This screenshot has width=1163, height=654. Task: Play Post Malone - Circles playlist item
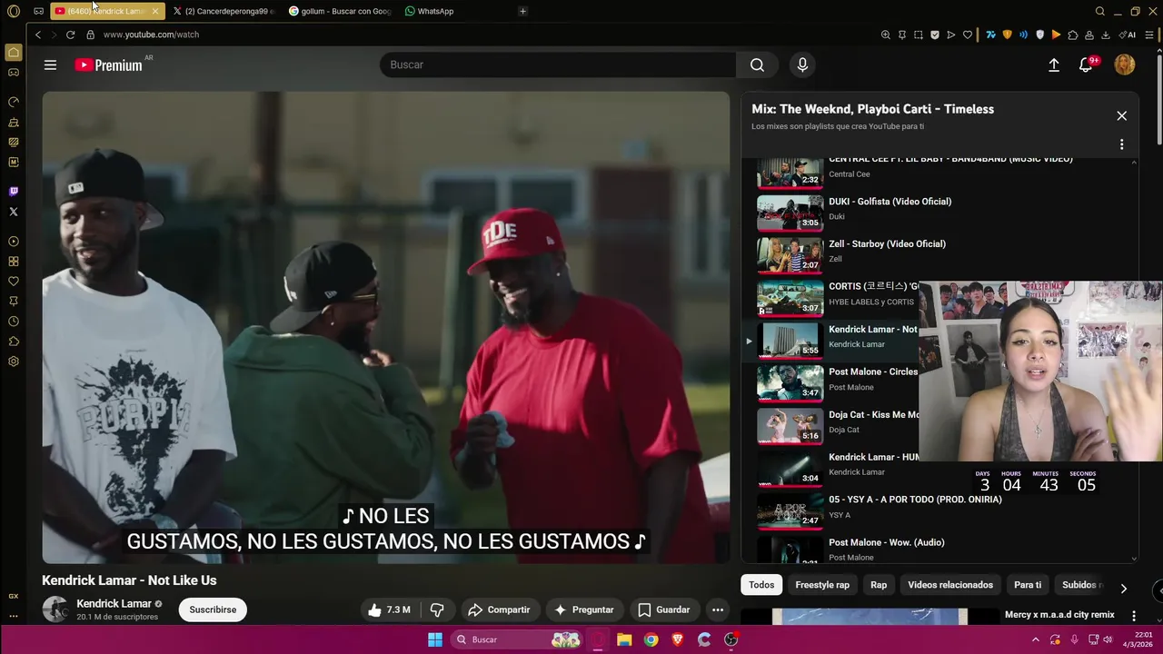(831, 382)
